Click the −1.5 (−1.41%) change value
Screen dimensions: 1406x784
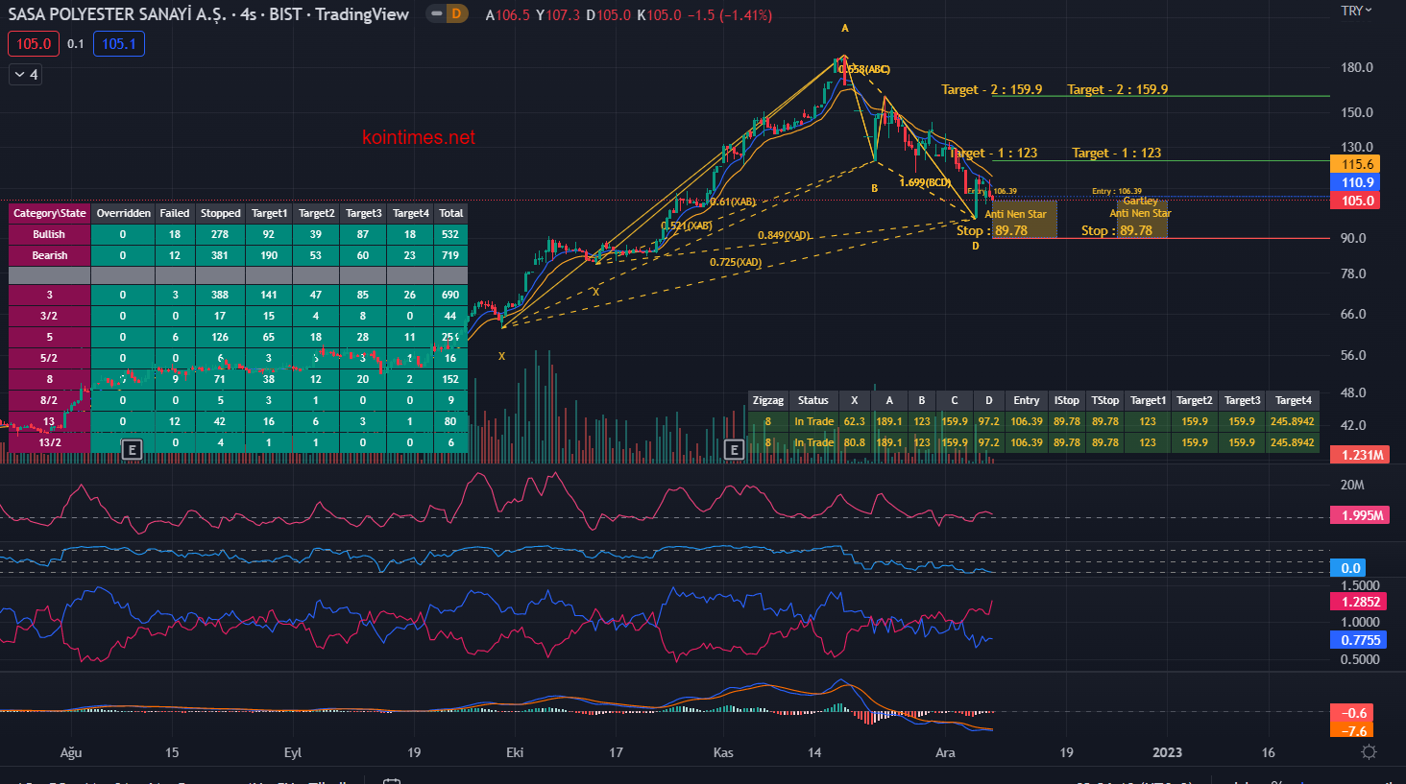(x=730, y=15)
